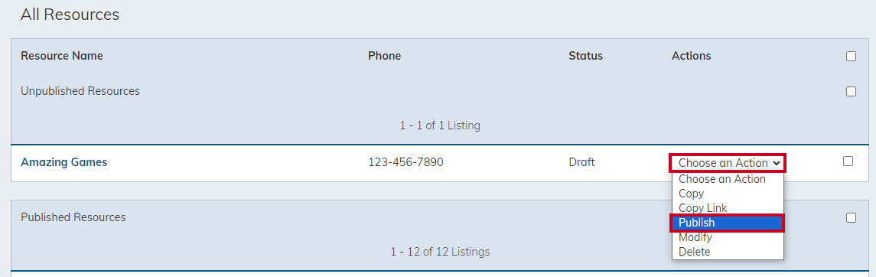The image size is (876, 277).
Task: Open the Choose an Action dropdown
Action: point(728,163)
